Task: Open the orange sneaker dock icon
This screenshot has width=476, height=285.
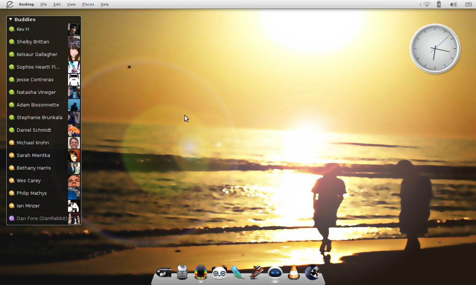Action: point(257,272)
